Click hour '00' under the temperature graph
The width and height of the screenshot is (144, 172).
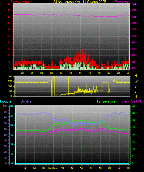(128, 168)
